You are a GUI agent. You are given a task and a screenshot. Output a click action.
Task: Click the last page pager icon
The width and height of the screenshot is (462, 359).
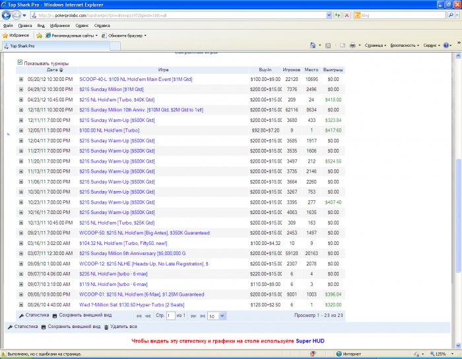(x=203, y=316)
